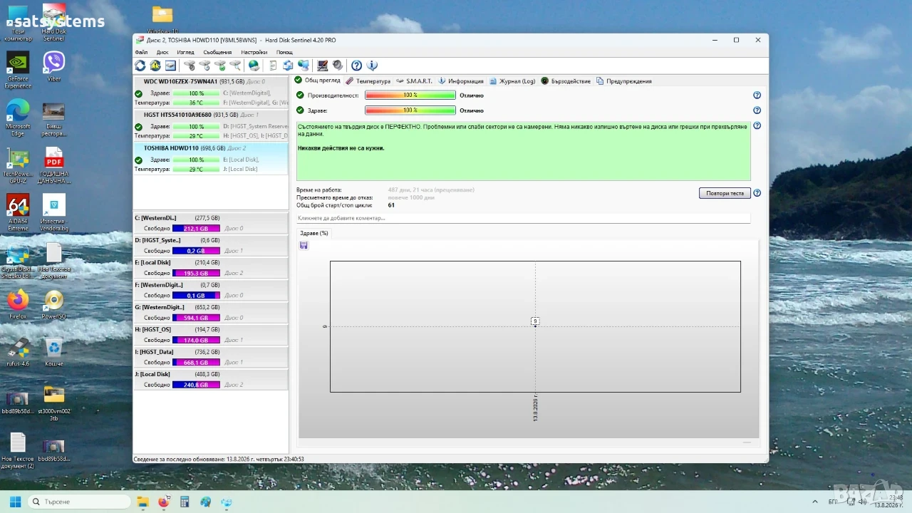Image resolution: width=912 pixels, height=513 pixels.
Task: Open Viber desktop shortcut
Action: [53, 66]
